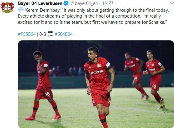Viewport: 174px width, 128px height.
Task: Click the number 18 on player's shorts
Action: 47,94
